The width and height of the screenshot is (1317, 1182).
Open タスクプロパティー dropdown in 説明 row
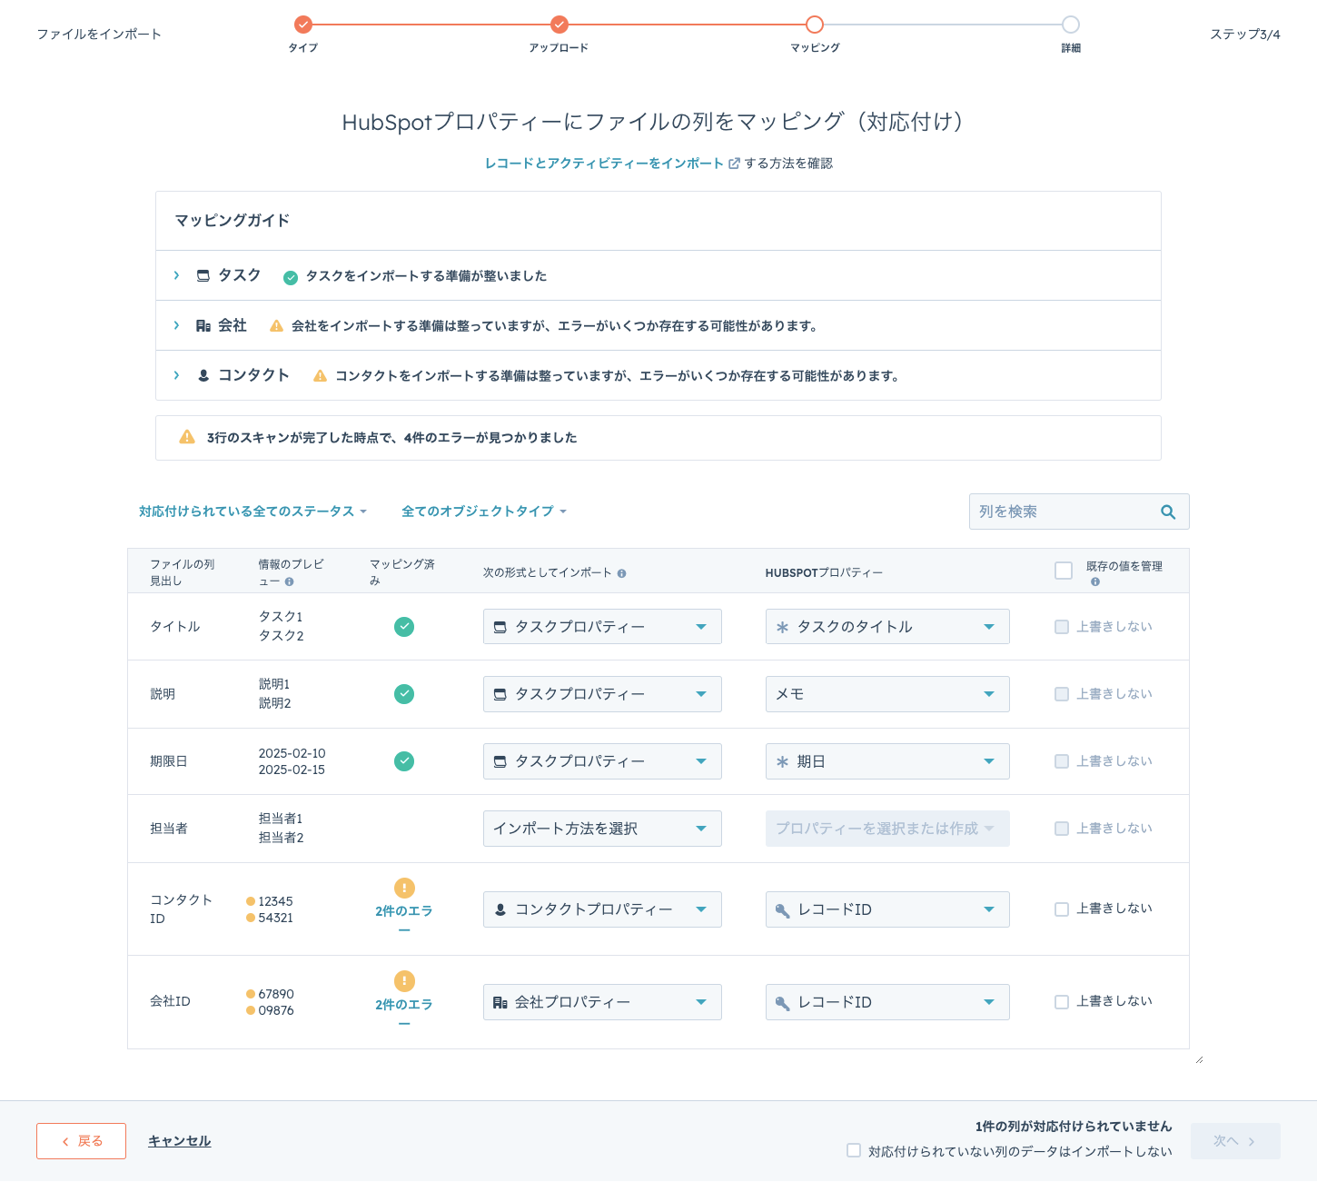tap(602, 694)
